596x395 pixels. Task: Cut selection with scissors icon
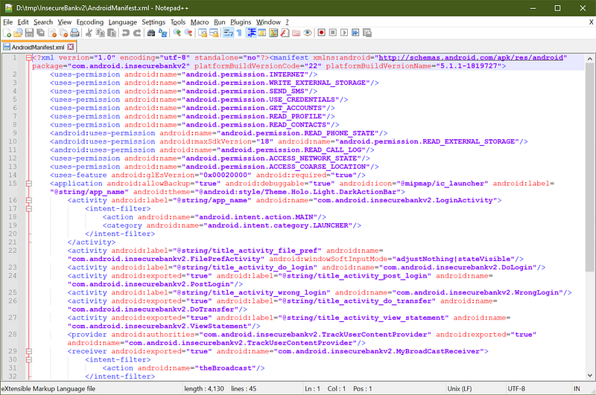coord(89,33)
